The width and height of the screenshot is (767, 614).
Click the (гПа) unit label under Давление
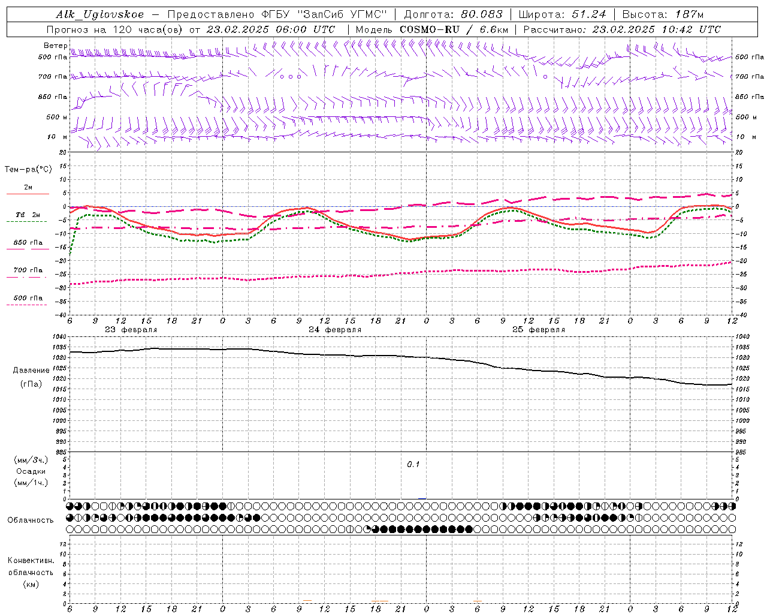click(31, 384)
